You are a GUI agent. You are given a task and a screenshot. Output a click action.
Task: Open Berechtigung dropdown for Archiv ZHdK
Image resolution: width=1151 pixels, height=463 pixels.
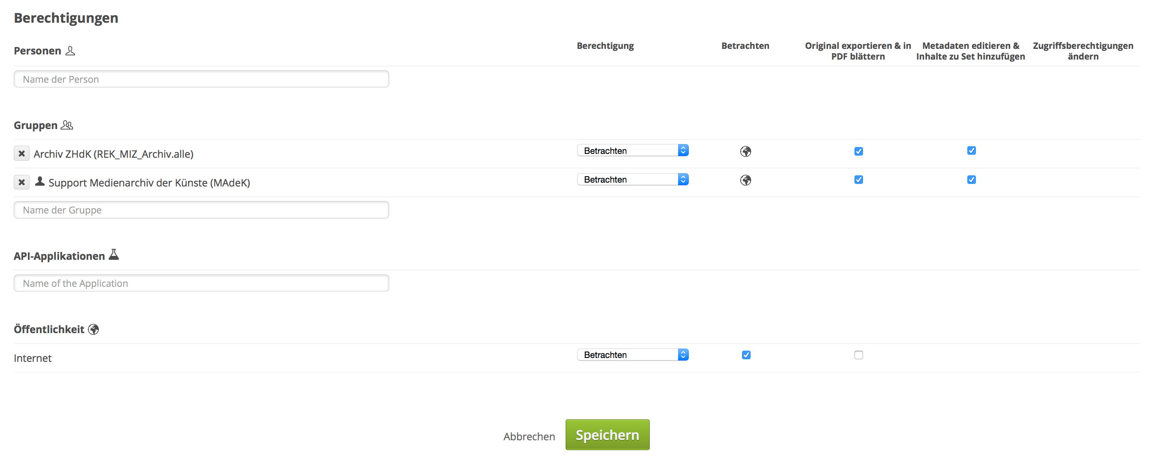pyautogui.click(x=632, y=150)
